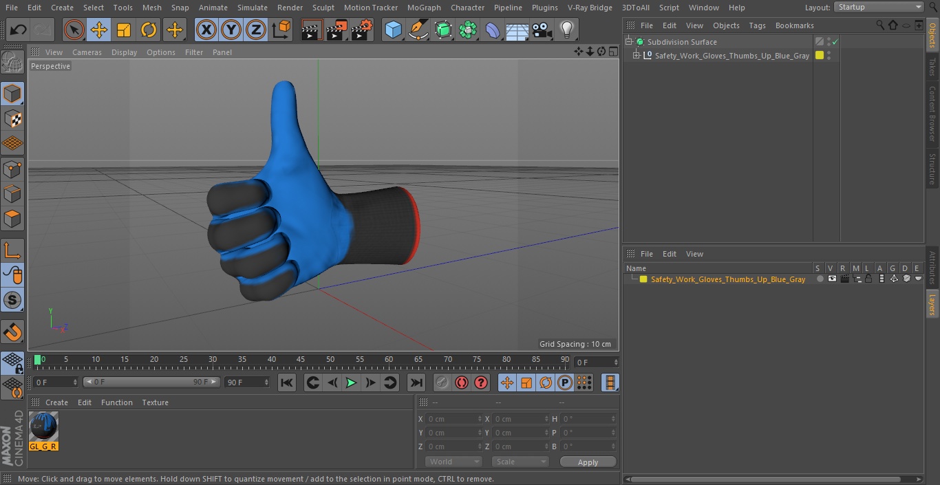Switch to Texture mode icon
The image size is (940, 485).
[12, 119]
